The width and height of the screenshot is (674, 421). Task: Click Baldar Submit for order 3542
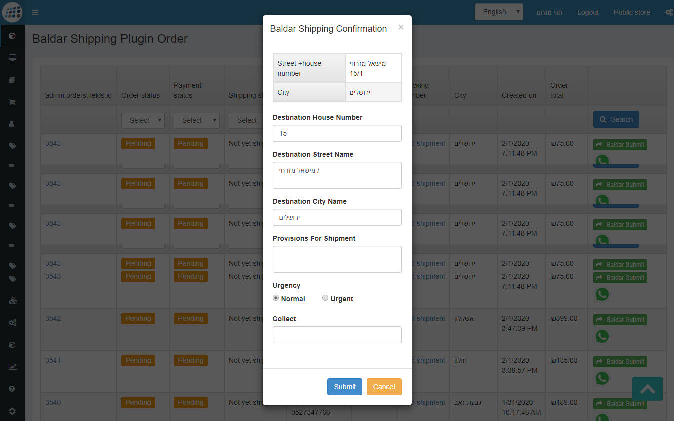(x=620, y=320)
